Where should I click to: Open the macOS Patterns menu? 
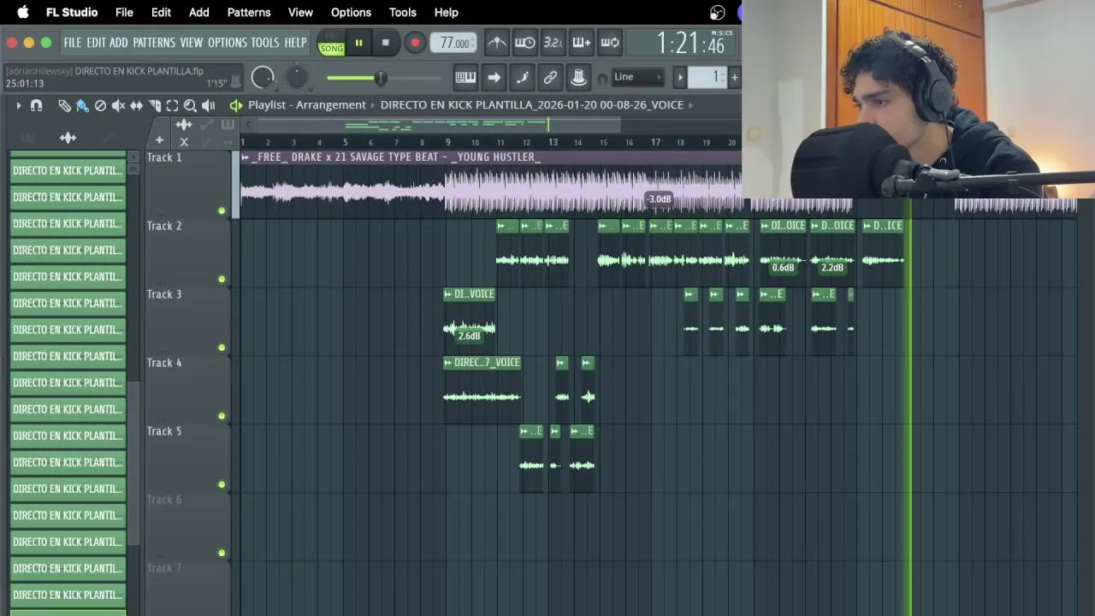[249, 12]
